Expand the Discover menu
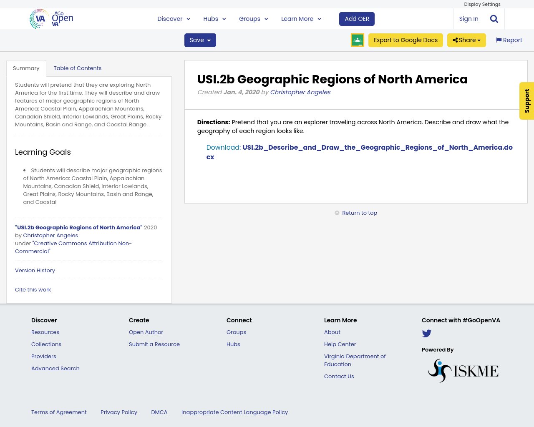534x427 pixels. click(x=174, y=18)
